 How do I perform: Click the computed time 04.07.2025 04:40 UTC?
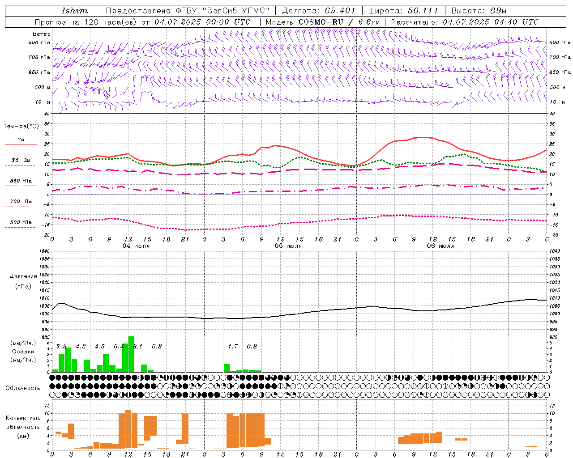coord(491,22)
